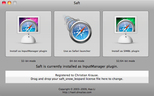Click the 64-bit mode label
Screen dimensions: 154x96
coord(77,61)
